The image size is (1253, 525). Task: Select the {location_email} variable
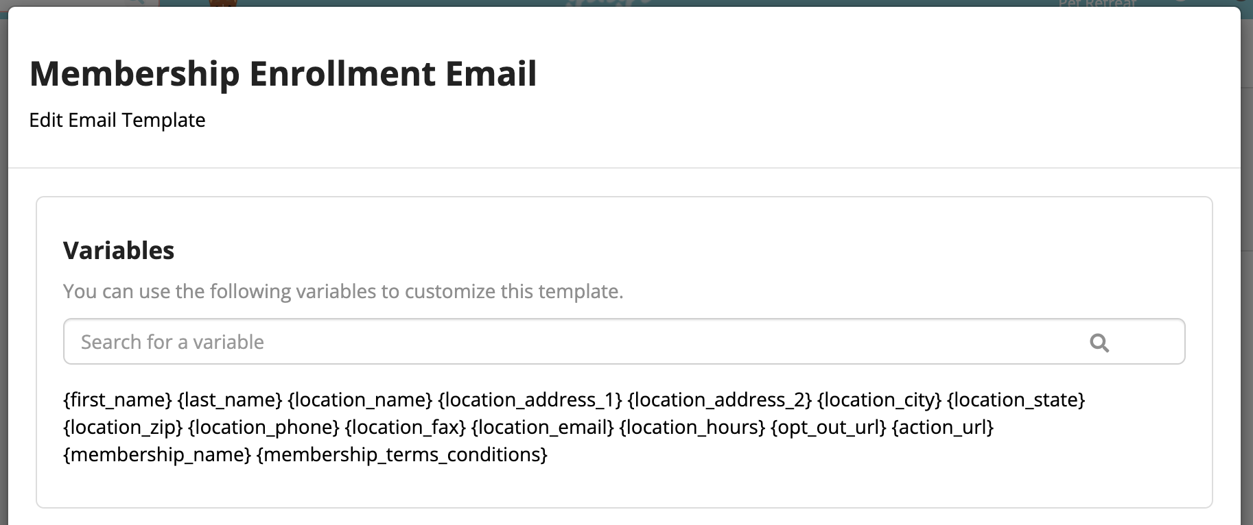543,427
